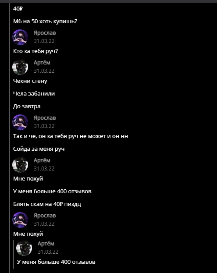Click the 'До завтра' message
The height and width of the screenshot is (273, 217).
tap(27, 106)
